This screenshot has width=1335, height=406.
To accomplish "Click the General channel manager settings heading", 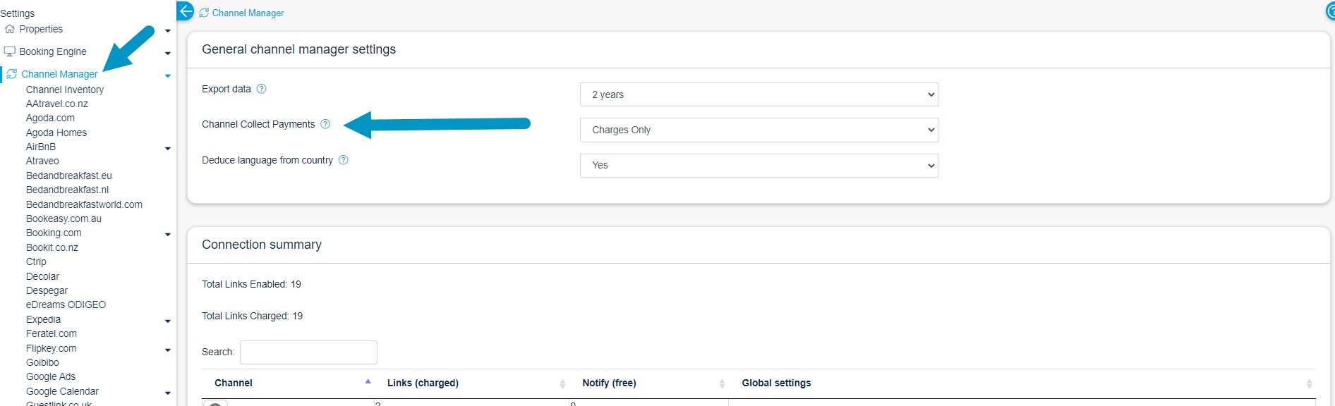I will (298, 49).
